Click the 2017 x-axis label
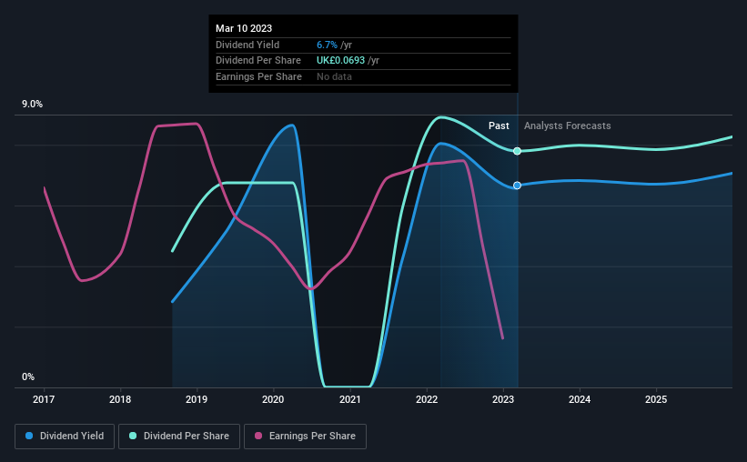747x462 pixels. pos(44,399)
